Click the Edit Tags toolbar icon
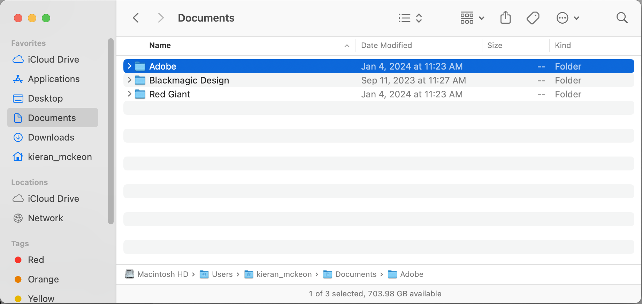The image size is (642, 304). 533,18
